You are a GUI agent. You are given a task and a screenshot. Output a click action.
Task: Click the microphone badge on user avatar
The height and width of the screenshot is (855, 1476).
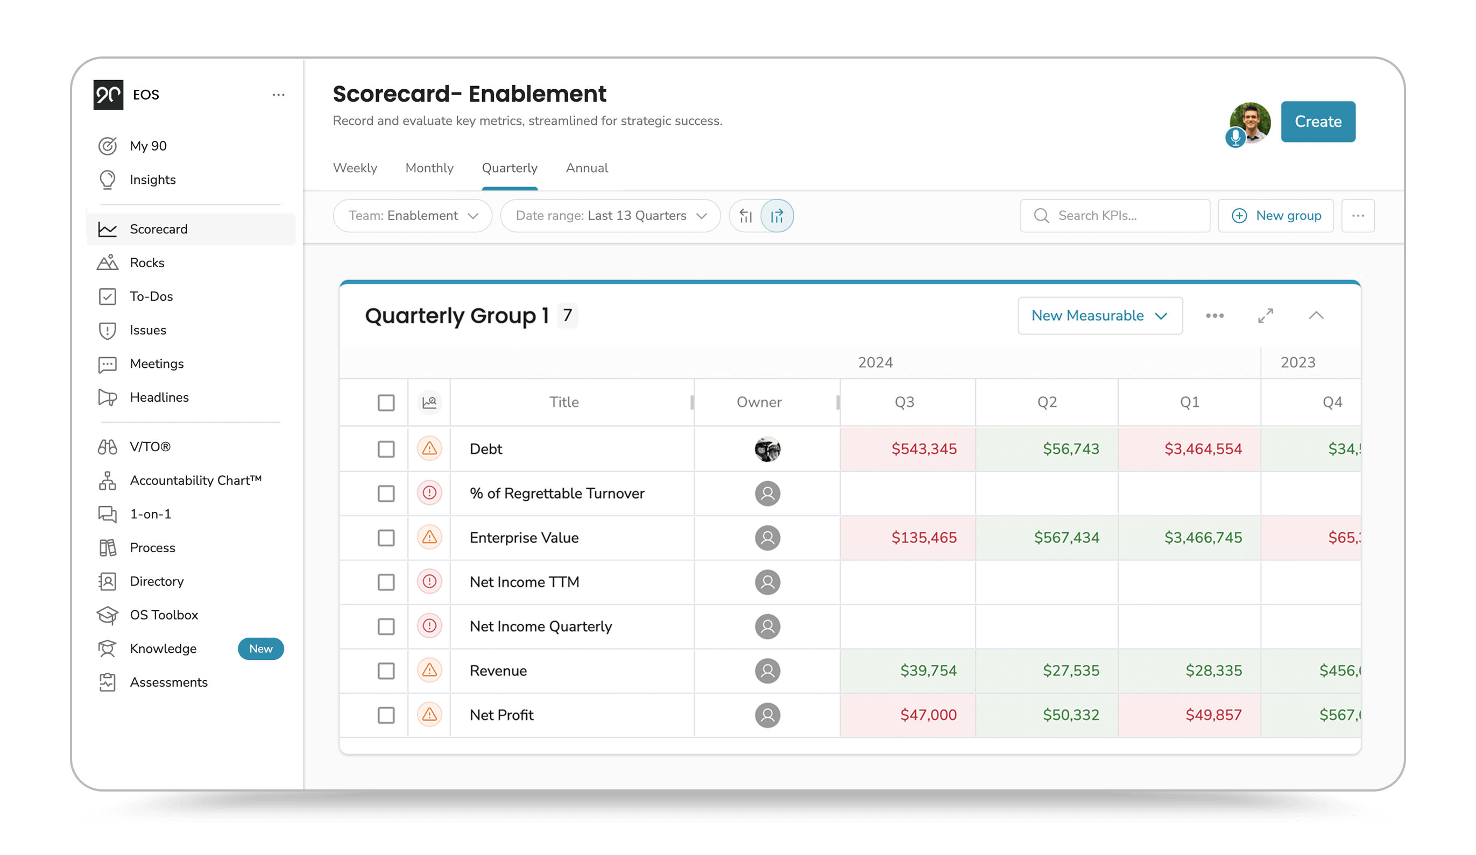point(1235,138)
